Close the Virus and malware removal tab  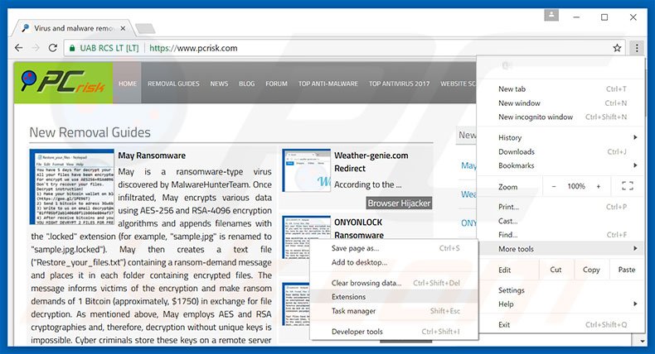tap(123, 28)
